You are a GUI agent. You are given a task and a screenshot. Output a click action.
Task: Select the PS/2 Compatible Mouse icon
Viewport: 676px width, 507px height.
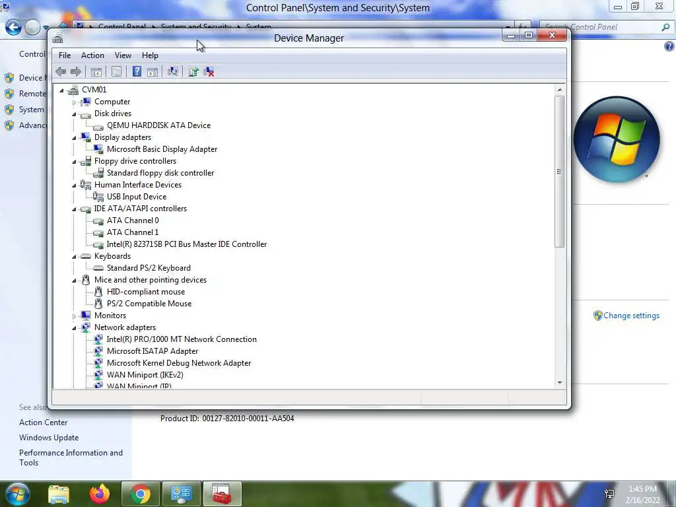[x=98, y=304]
